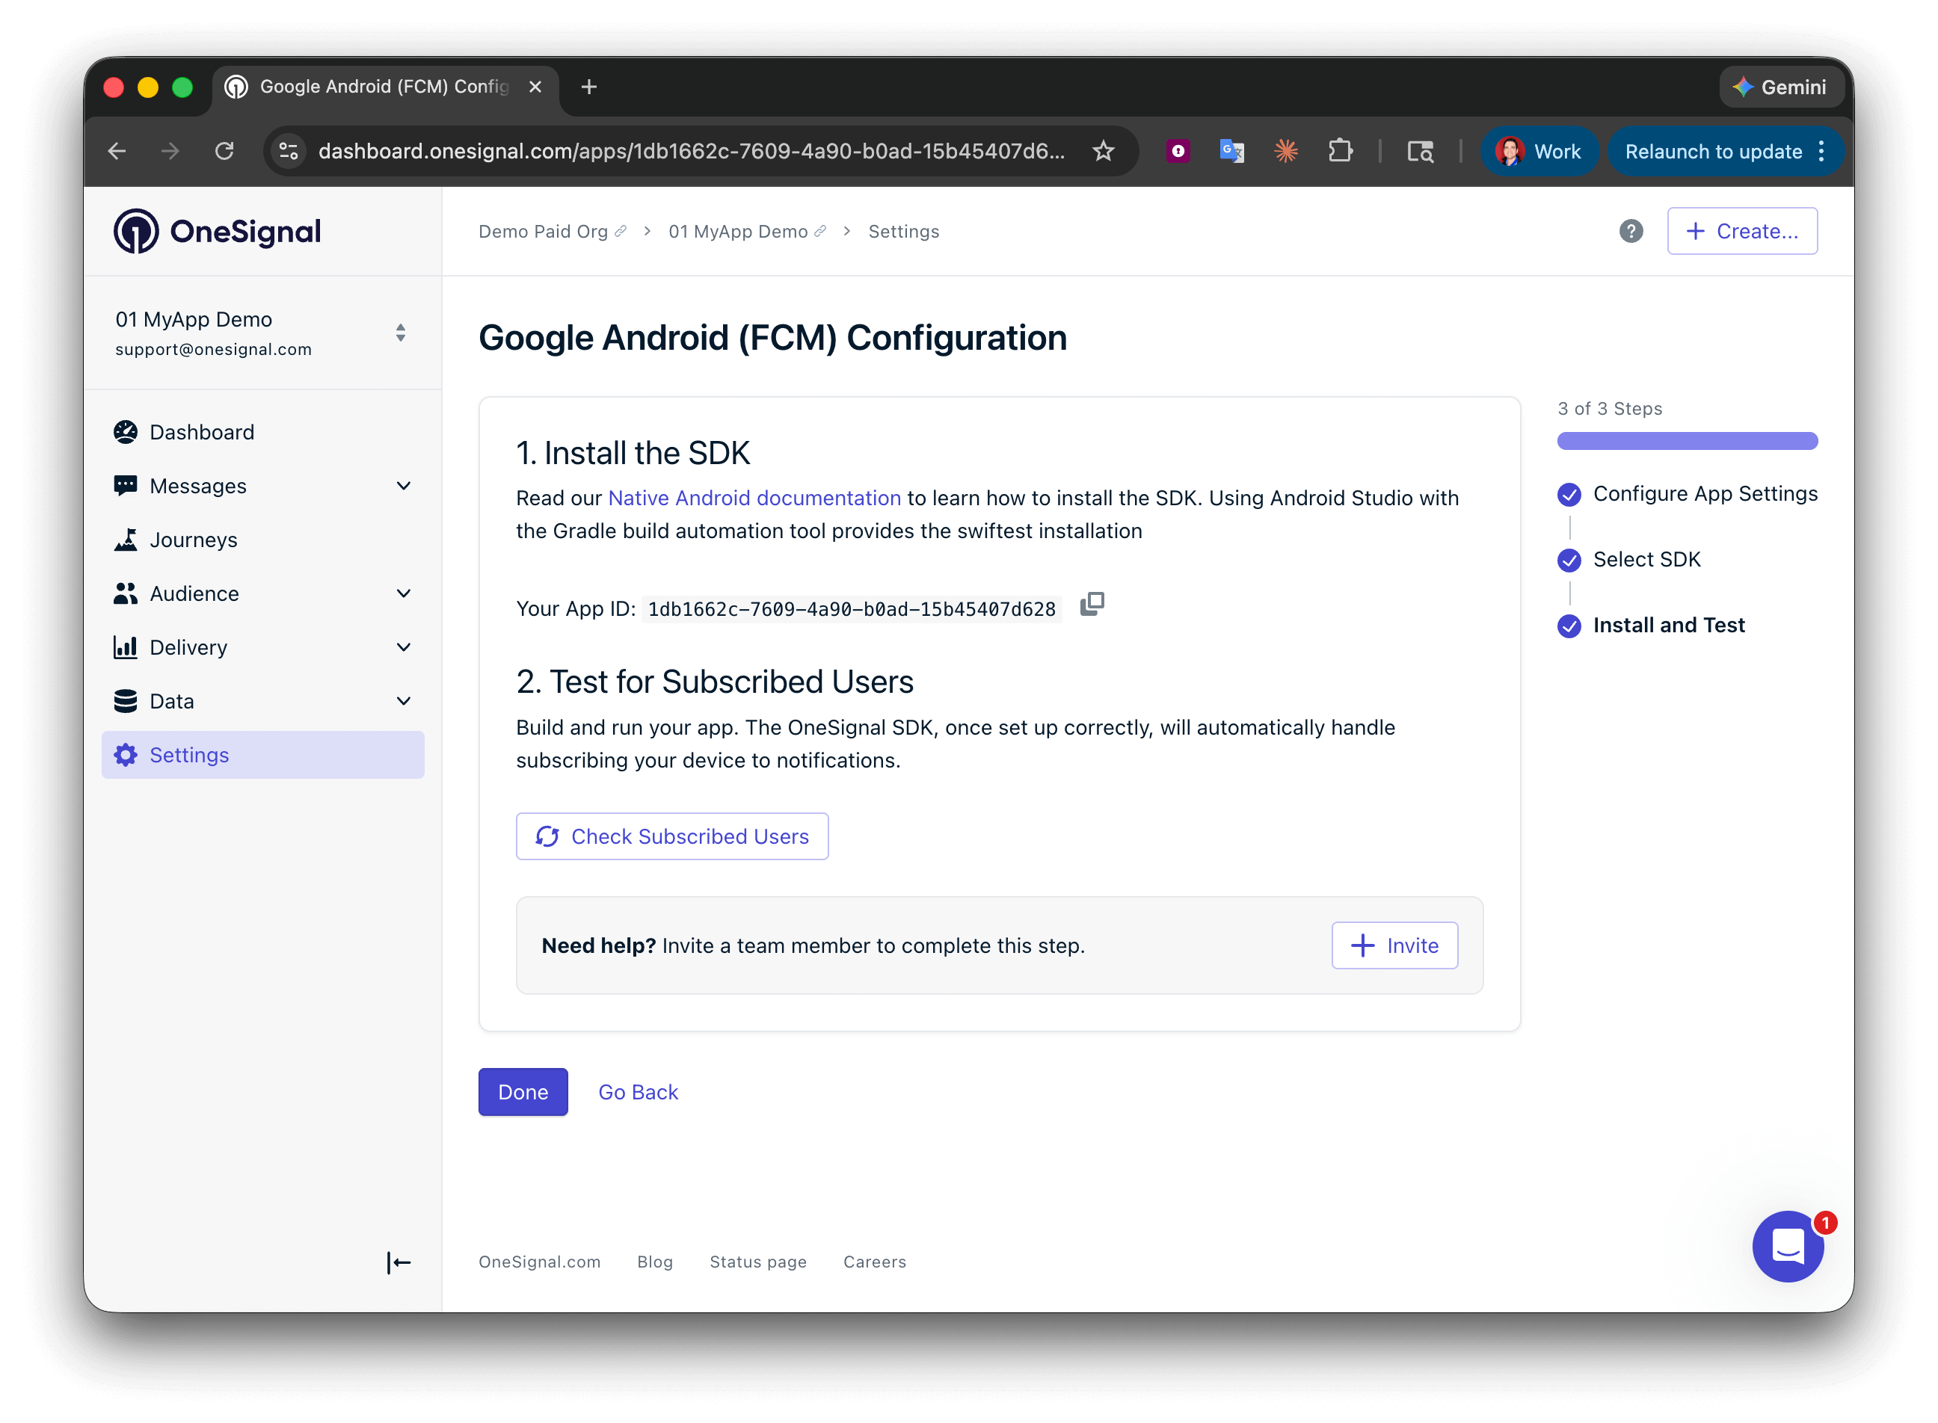This screenshot has height=1423, width=1938.
Task: Click the 3 of 3 Steps progress bar
Action: point(1686,440)
